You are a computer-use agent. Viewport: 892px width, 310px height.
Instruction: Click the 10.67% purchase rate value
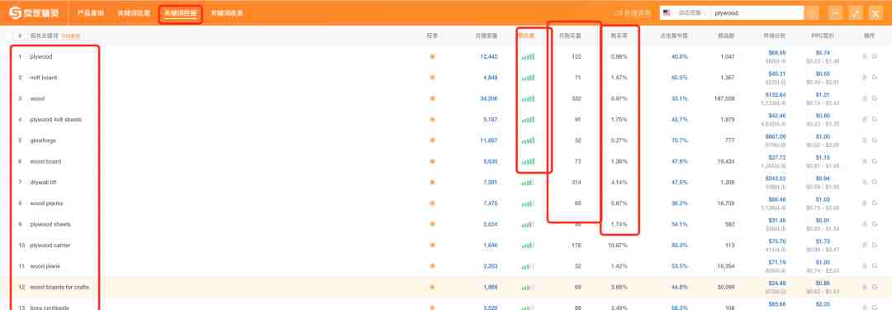coord(619,245)
